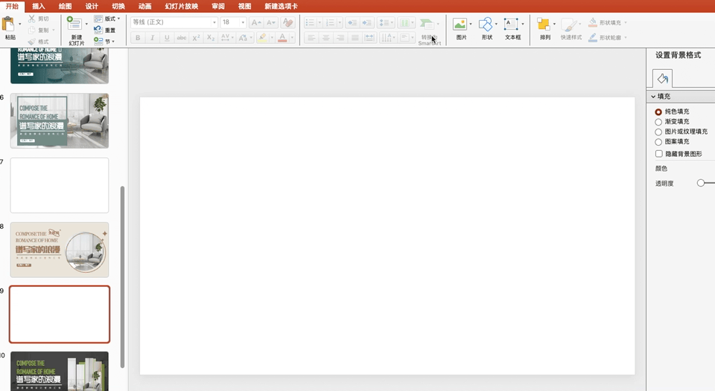715x391 pixels.
Task: Click the fill paint bucket tab icon
Action: pyautogui.click(x=662, y=80)
